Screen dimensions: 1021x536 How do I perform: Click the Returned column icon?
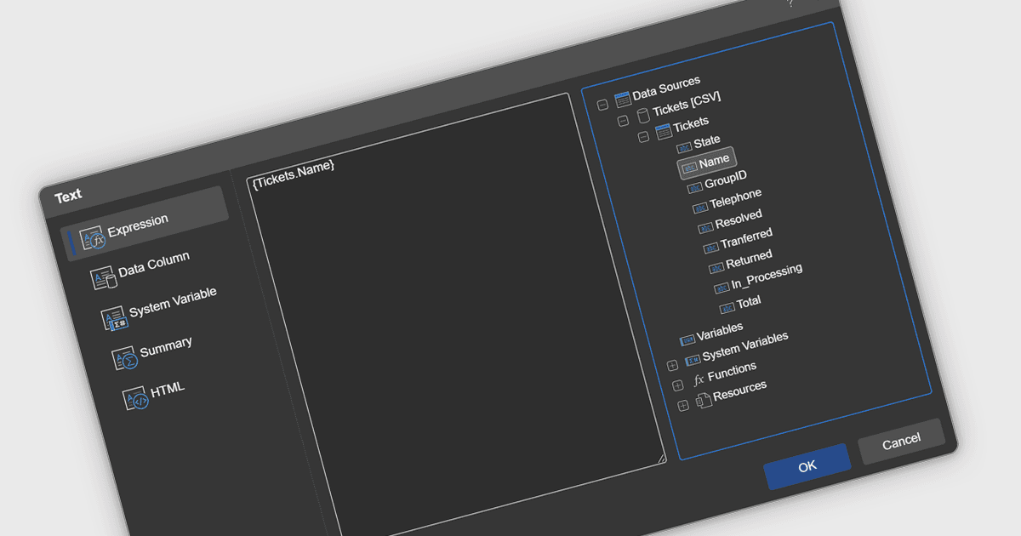click(716, 268)
